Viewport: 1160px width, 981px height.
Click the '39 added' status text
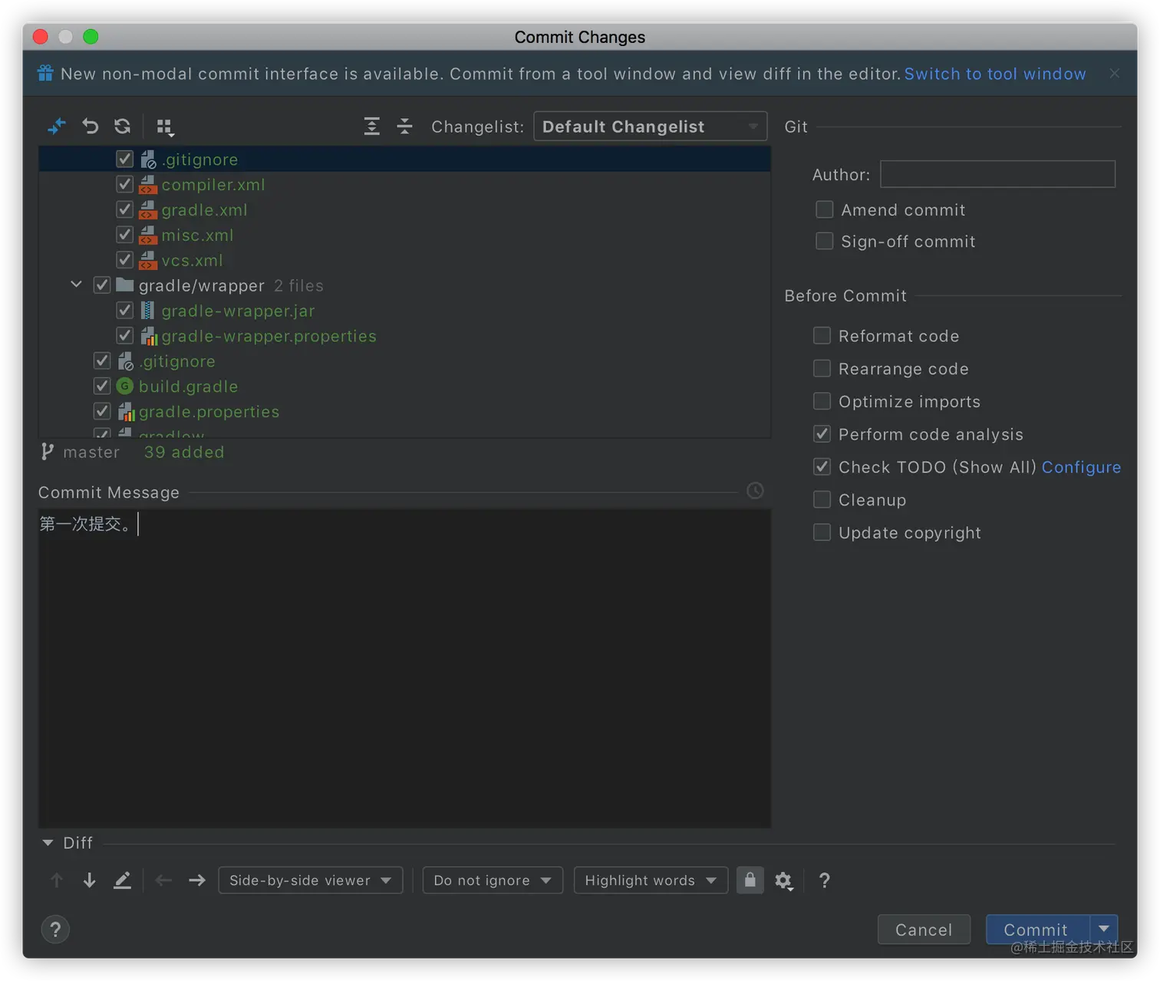tap(184, 453)
